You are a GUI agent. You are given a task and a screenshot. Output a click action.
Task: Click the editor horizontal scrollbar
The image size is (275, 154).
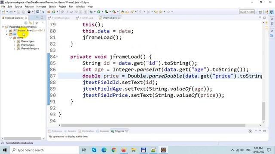(153, 125)
